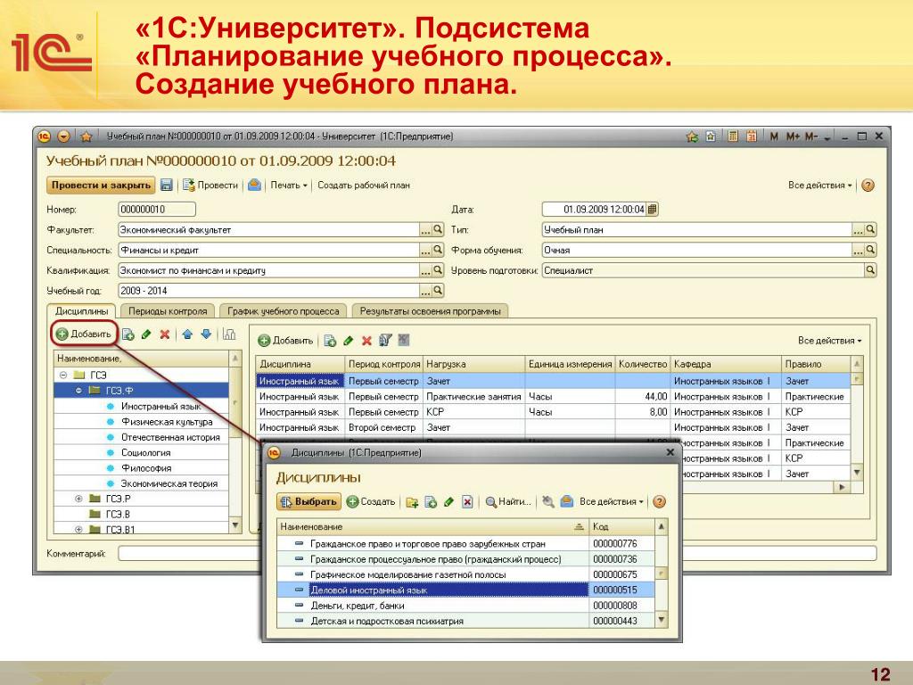Open the calculator icon in the title bar
Viewport: 913px width, 685px height.
pyautogui.click(x=733, y=136)
